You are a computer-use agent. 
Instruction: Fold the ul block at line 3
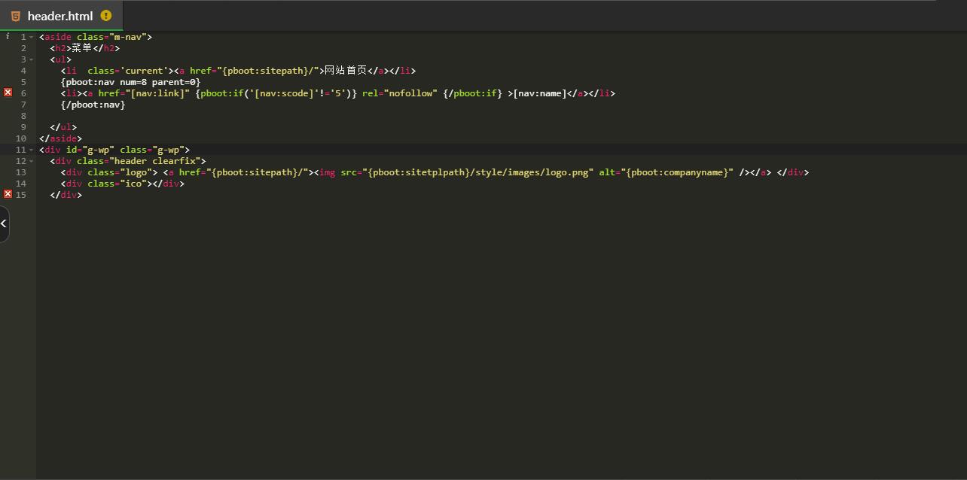coord(32,59)
